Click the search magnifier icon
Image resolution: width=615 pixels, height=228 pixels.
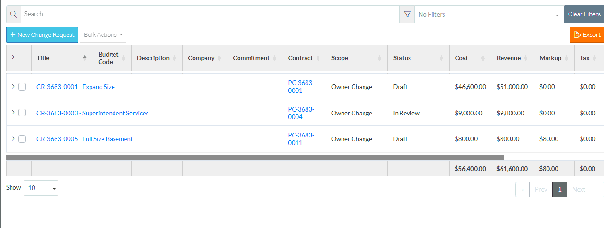click(x=13, y=14)
